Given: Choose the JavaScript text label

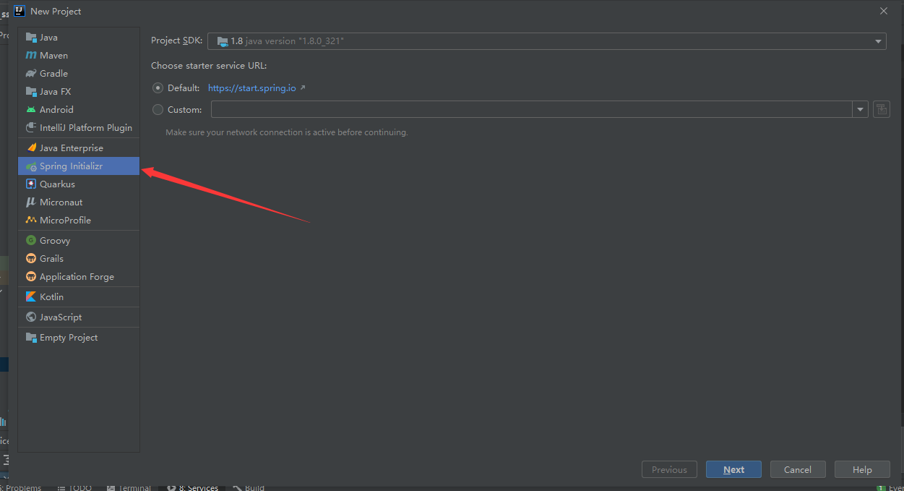Looking at the screenshot, I should [61, 317].
